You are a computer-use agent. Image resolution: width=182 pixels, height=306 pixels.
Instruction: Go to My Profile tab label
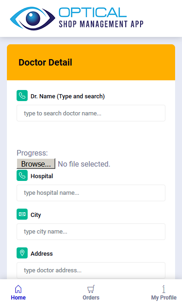click(x=164, y=298)
